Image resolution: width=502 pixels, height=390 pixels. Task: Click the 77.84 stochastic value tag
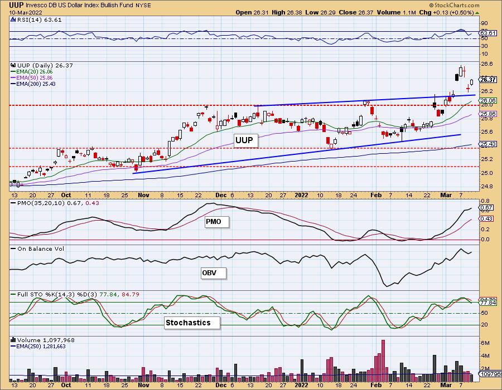pyautogui.click(x=488, y=303)
